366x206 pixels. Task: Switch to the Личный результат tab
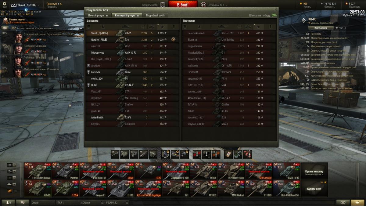98,15
